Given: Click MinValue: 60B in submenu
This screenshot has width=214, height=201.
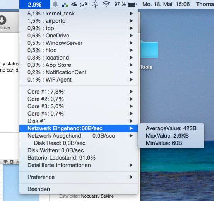Looking at the screenshot, I should (x=171, y=143).
